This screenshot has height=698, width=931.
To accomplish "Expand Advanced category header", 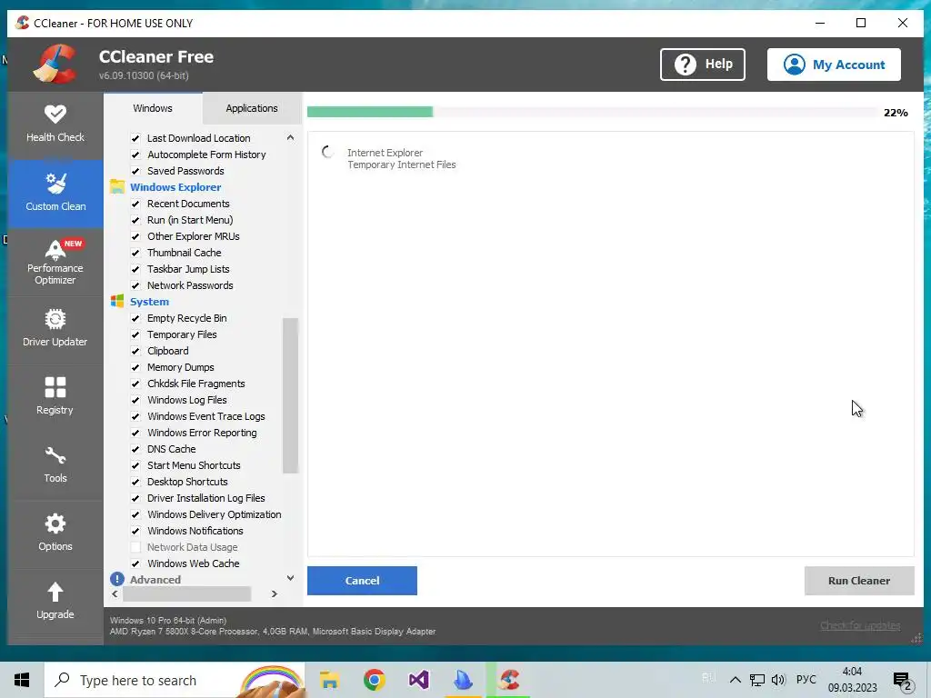I will pos(155,579).
